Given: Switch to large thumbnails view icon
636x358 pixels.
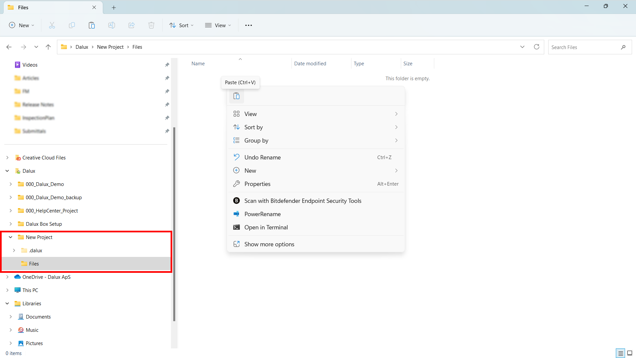Looking at the screenshot, I should pos(630,353).
